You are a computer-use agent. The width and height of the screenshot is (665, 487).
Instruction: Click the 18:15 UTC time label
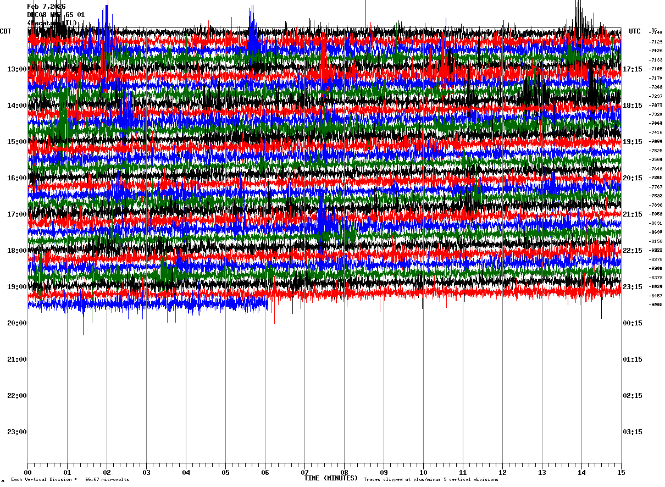tap(633, 106)
